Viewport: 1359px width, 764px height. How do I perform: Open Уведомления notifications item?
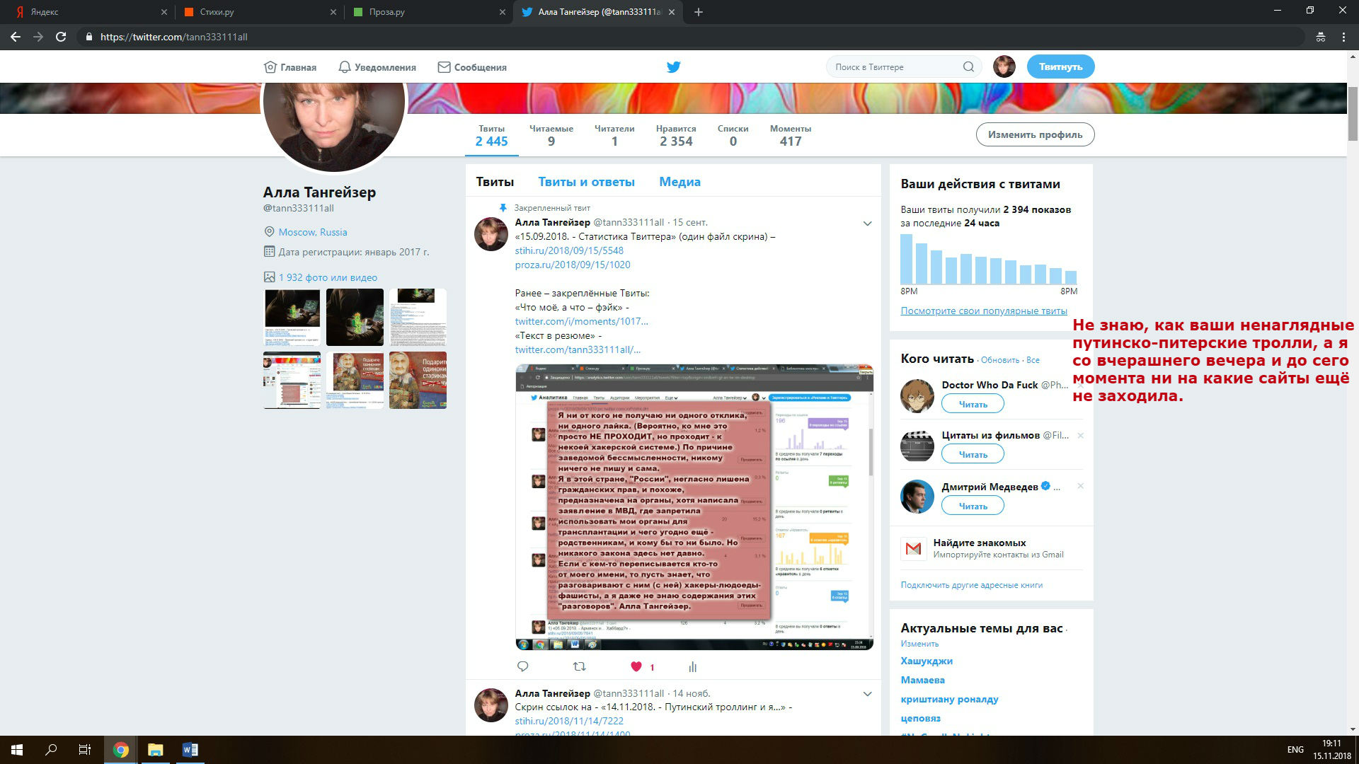(377, 67)
